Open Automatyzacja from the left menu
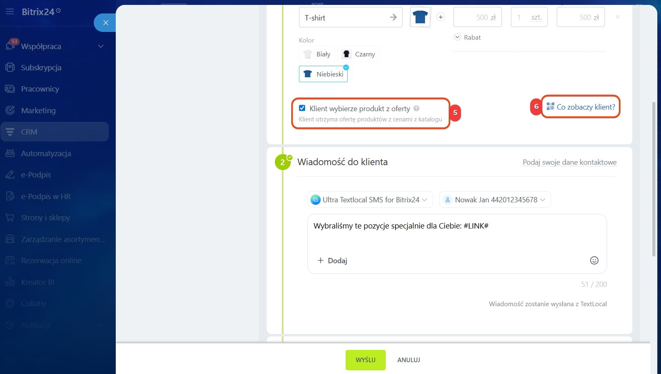Screen dimensions: 661x374 (x=46, y=153)
